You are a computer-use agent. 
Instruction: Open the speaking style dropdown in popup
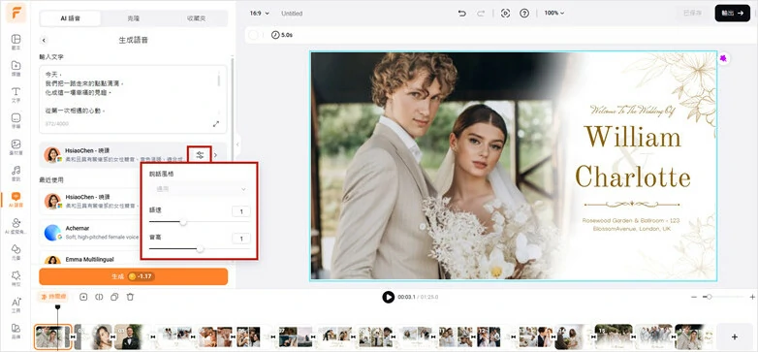point(199,189)
